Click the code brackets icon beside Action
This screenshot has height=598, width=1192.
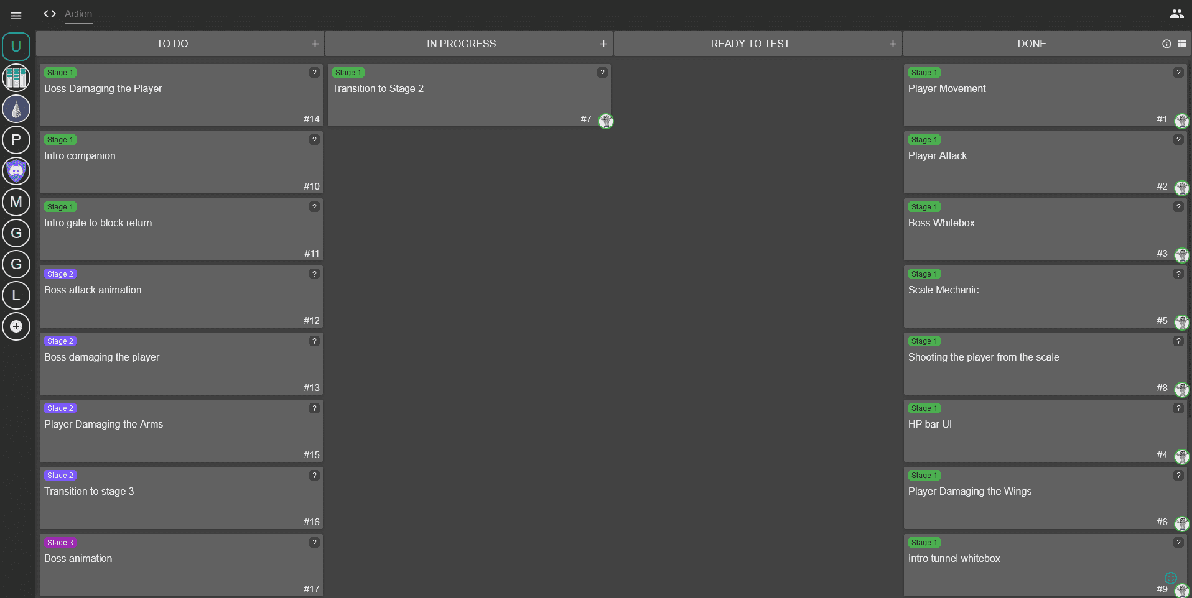pyautogui.click(x=50, y=14)
